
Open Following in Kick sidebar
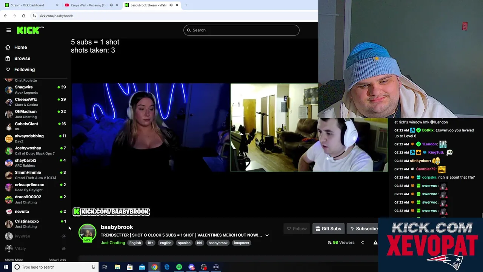(x=24, y=70)
